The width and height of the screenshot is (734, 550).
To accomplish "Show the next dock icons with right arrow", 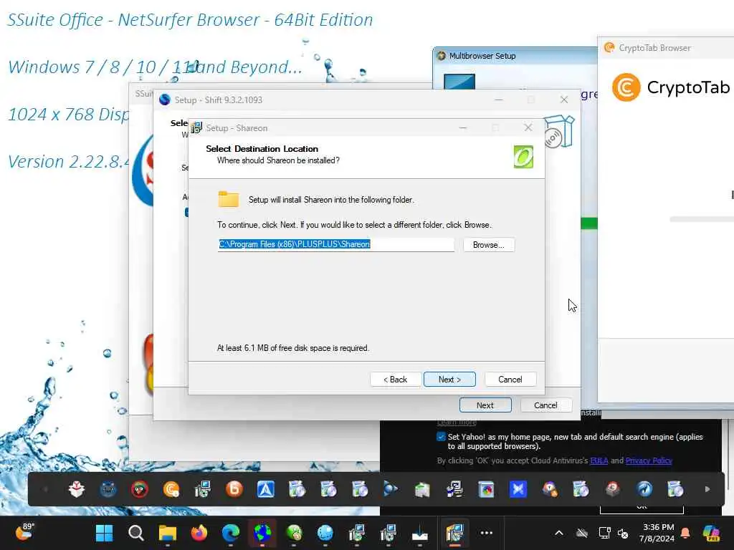I will (707, 489).
